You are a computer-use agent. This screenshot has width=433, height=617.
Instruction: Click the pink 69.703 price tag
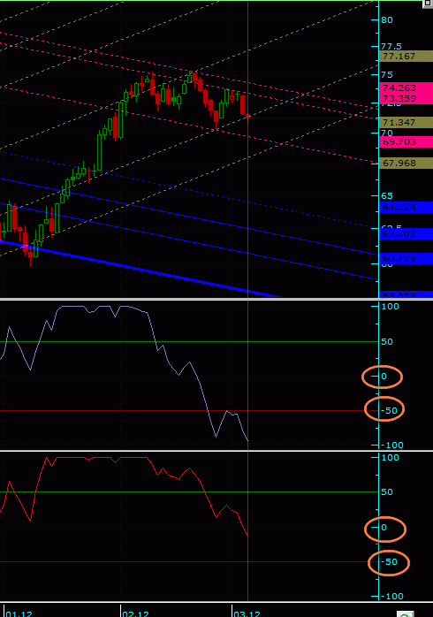(x=406, y=141)
